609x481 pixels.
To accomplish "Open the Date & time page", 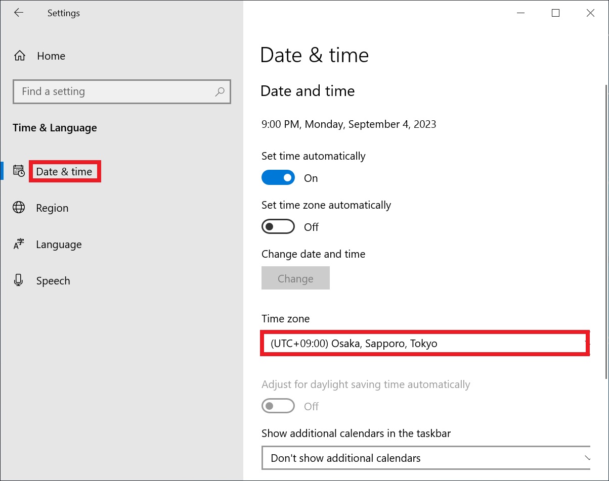I will 64,172.
